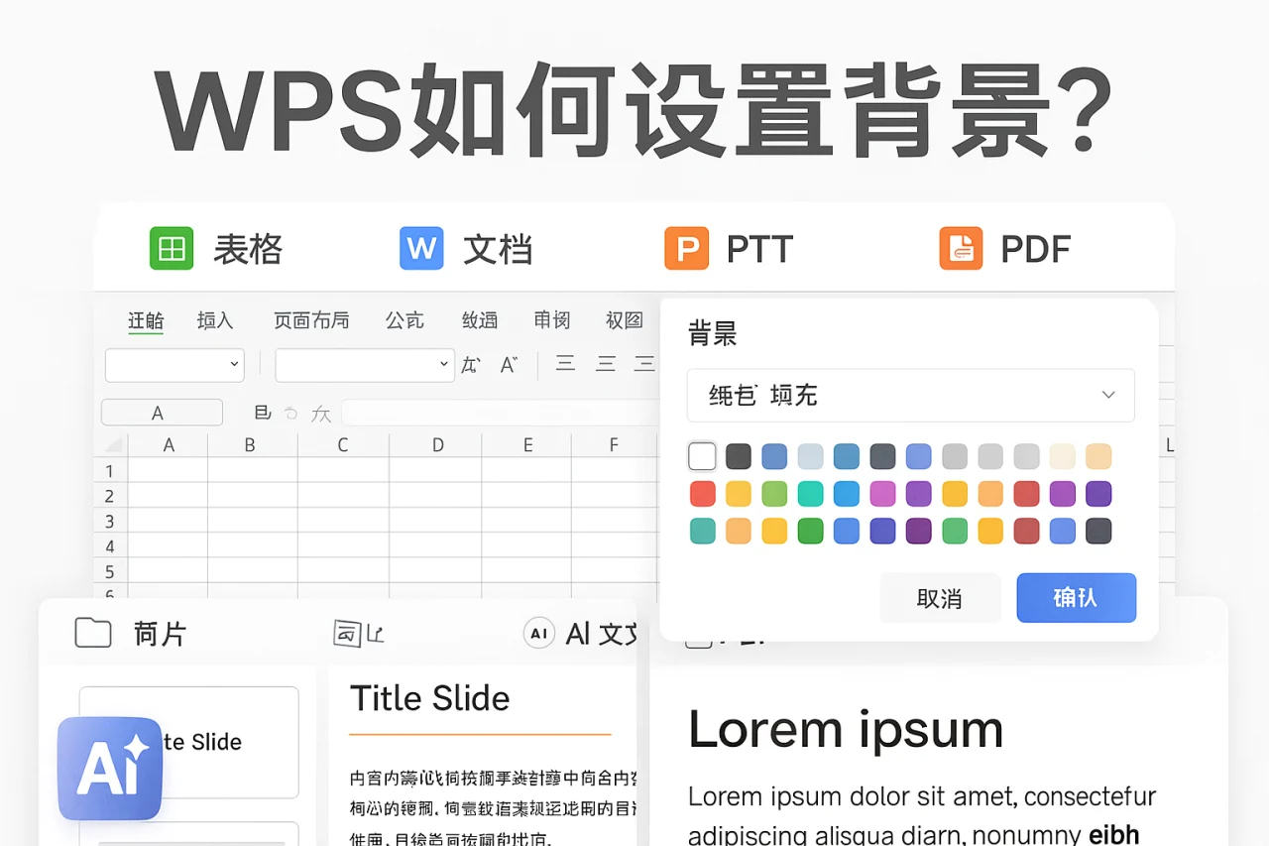This screenshot has height=846, width=1269.
Task: Click the folder icon beside 荷片
Action: 91,632
